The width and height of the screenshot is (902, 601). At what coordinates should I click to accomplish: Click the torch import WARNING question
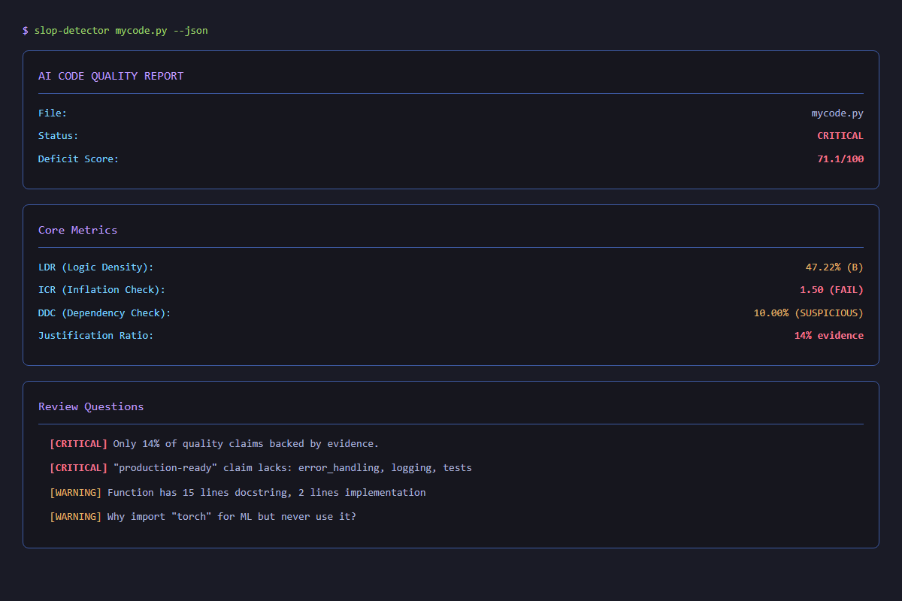202,516
